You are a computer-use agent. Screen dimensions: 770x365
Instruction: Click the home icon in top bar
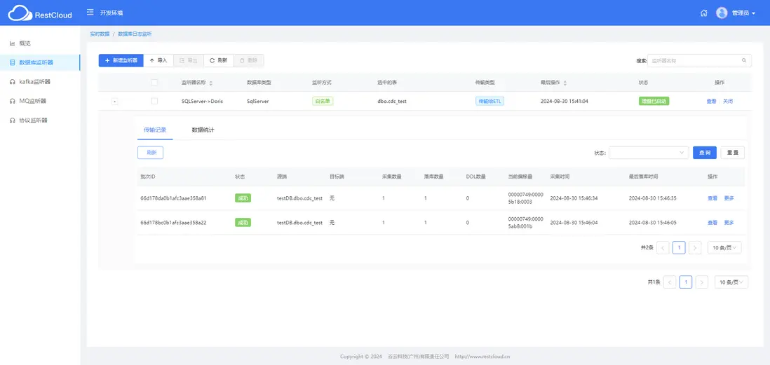(x=703, y=13)
